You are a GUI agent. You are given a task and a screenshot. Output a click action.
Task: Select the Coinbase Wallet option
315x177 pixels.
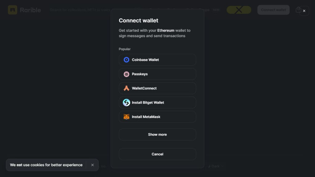(157, 60)
